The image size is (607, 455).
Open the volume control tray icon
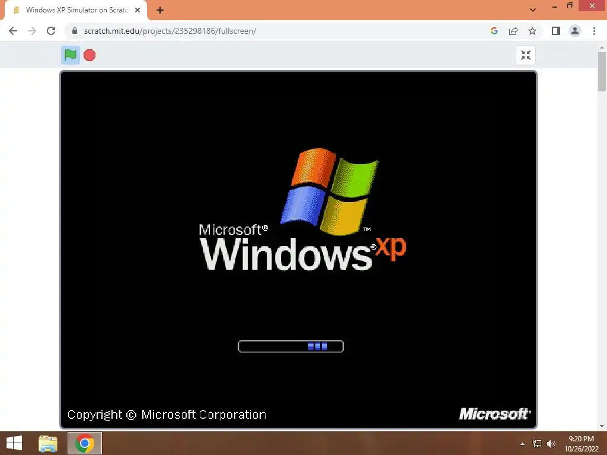point(551,444)
